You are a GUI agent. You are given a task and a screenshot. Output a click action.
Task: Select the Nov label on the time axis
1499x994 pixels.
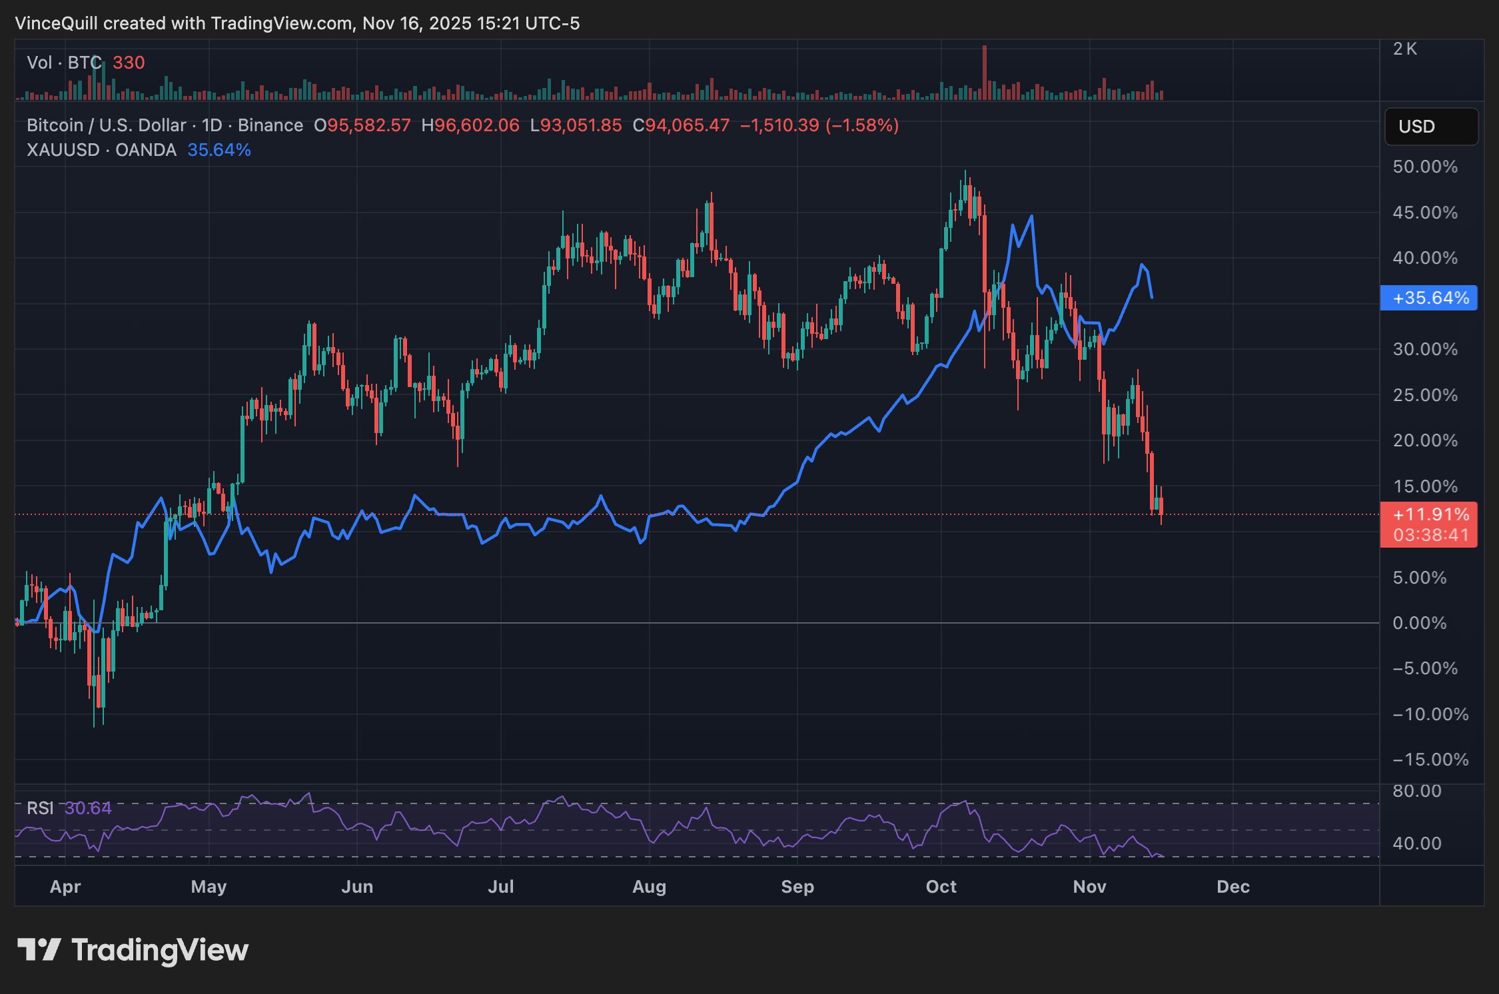1090,887
